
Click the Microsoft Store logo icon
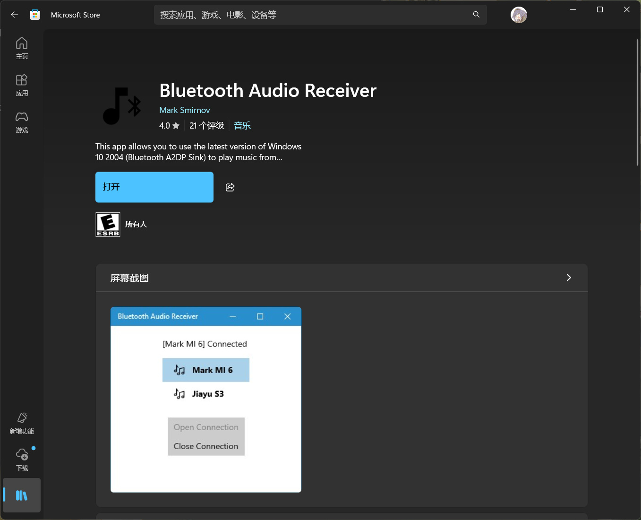click(x=35, y=15)
